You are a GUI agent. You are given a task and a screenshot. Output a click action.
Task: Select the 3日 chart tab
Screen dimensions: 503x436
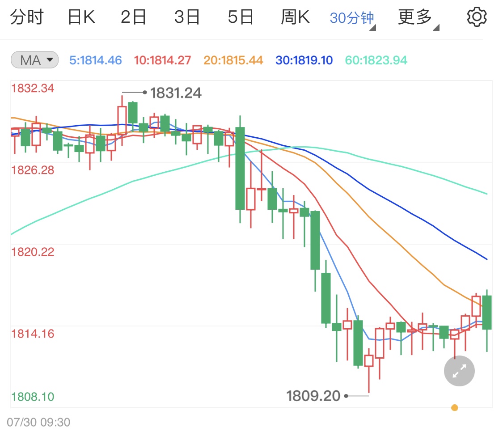pyautogui.click(x=187, y=17)
